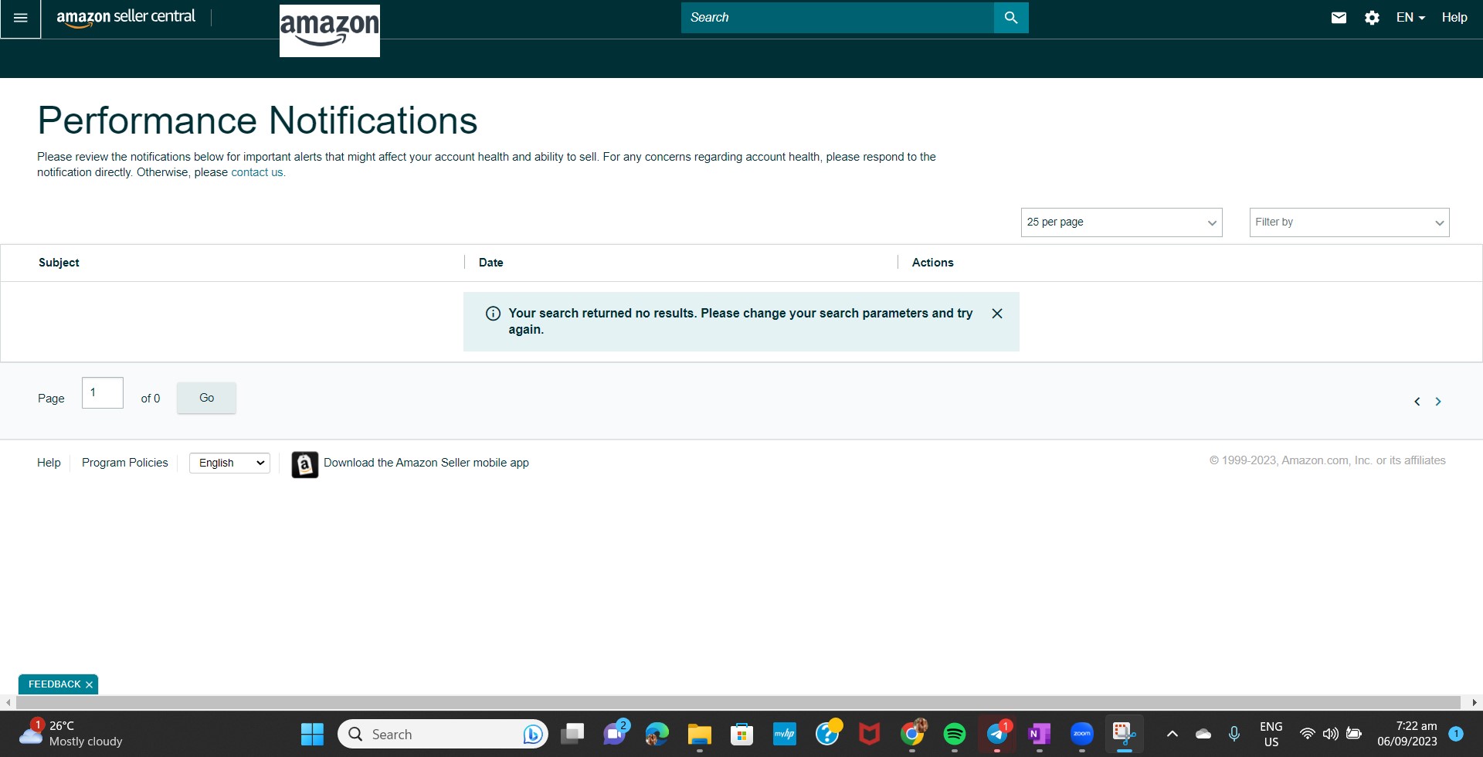Click the microphone tray icon
This screenshot has height=757, width=1483.
point(1234,734)
